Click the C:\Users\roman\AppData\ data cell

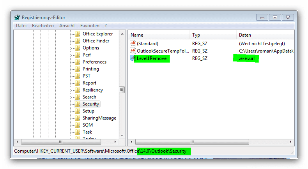pos(266,51)
